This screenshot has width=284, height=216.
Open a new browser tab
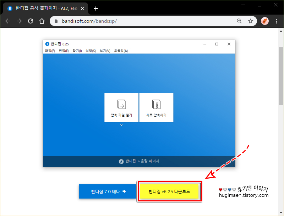click(x=96, y=9)
